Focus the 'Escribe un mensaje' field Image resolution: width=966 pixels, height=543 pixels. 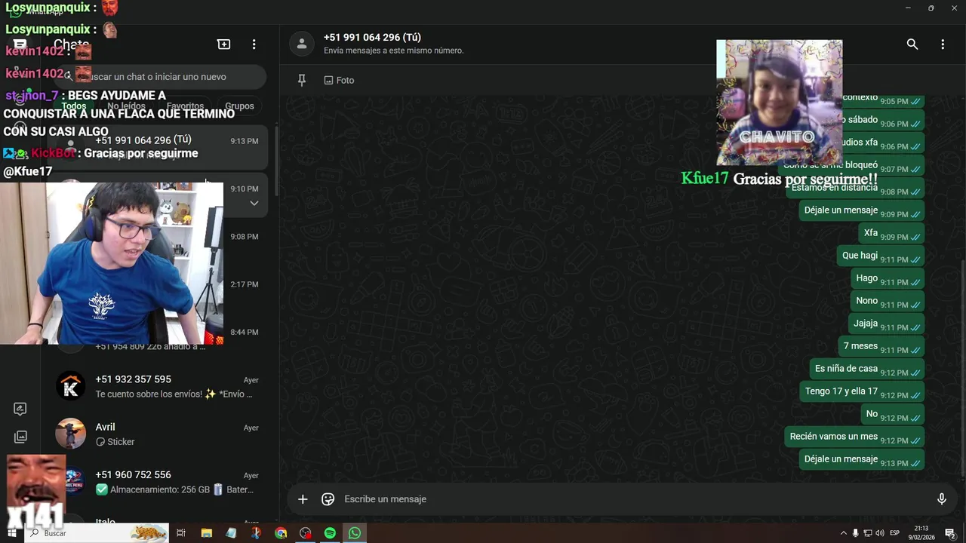coord(634,499)
